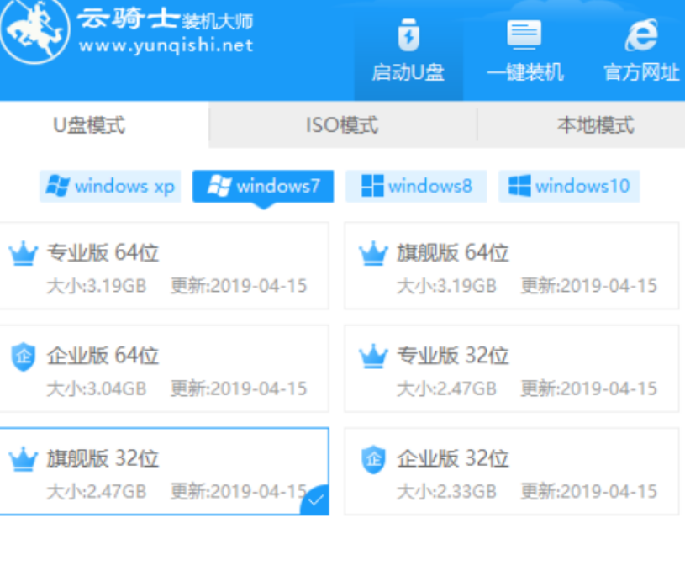Click the 启动U盘 USB drive icon
685x576 pixels.
408,37
